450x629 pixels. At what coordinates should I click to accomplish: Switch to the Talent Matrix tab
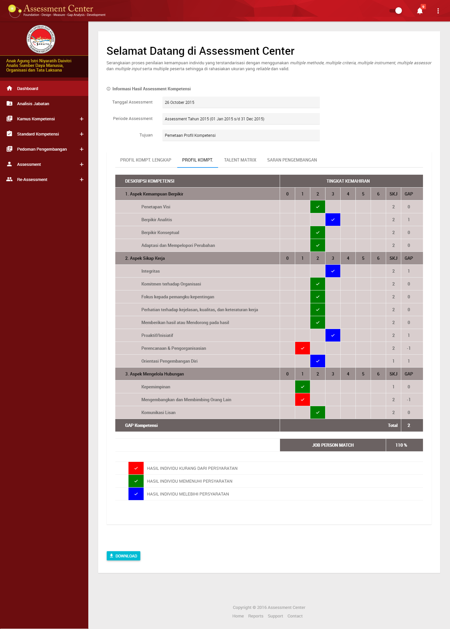coord(240,160)
